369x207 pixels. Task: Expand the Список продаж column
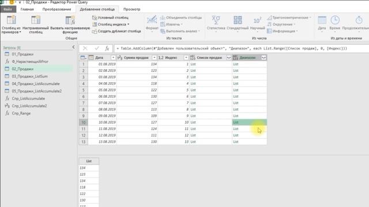click(x=228, y=57)
